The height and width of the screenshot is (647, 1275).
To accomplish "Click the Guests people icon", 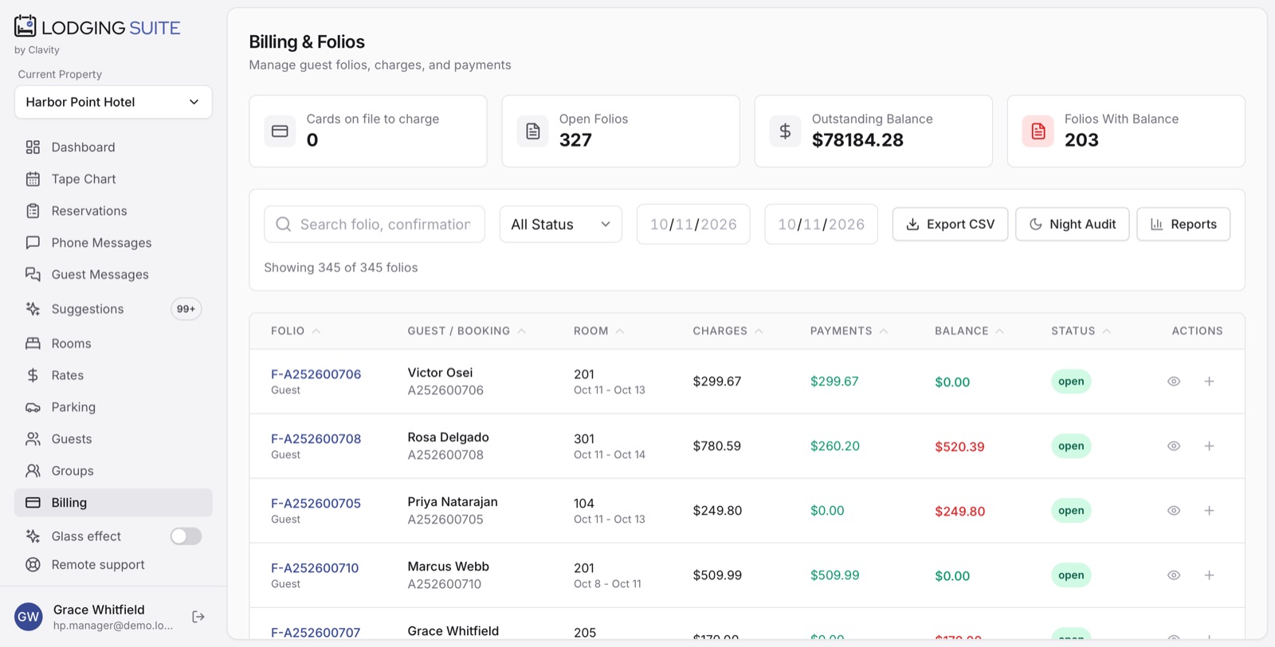I will (33, 439).
